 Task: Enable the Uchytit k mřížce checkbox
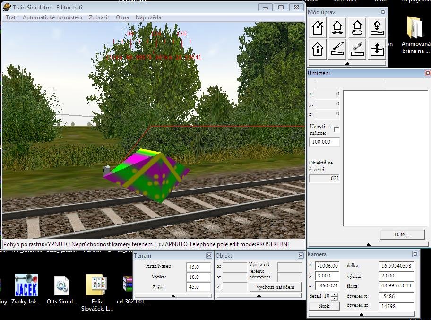[x=336, y=130]
